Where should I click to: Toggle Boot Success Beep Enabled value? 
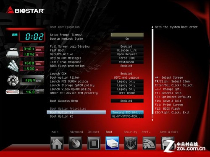tap(127, 101)
